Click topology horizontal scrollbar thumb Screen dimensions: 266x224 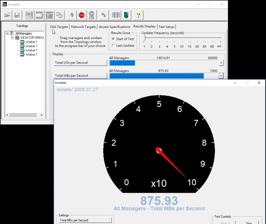coord(23,115)
